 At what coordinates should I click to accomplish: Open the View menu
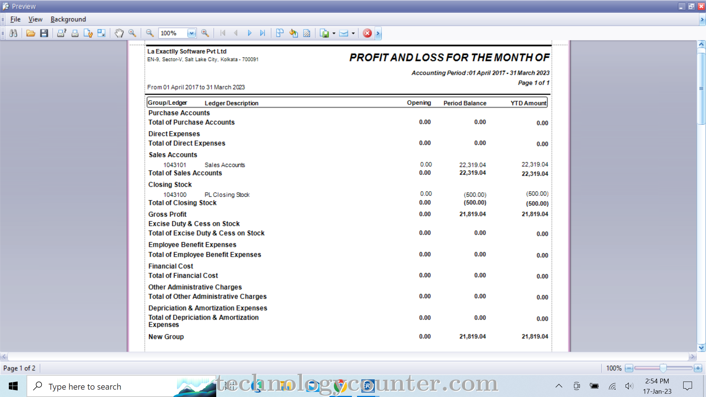pos(35,19)
